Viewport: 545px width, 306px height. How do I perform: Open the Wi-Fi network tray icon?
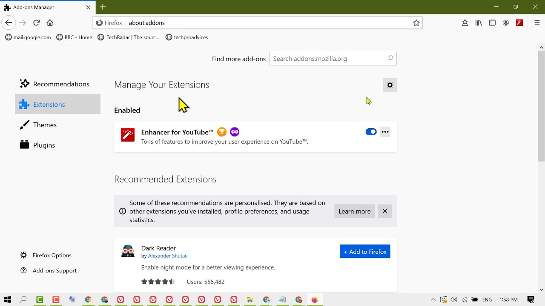point(464,300)
